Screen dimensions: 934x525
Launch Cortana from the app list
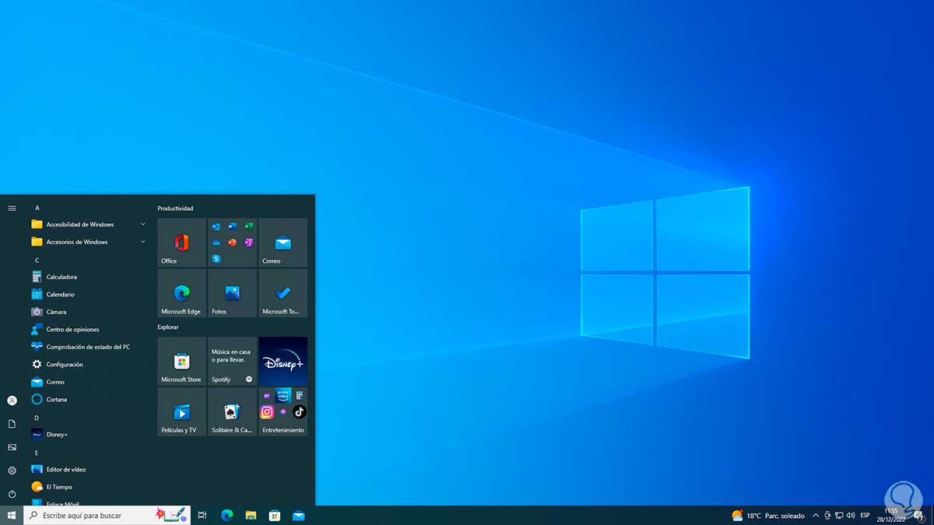click(x=89, y=399)
